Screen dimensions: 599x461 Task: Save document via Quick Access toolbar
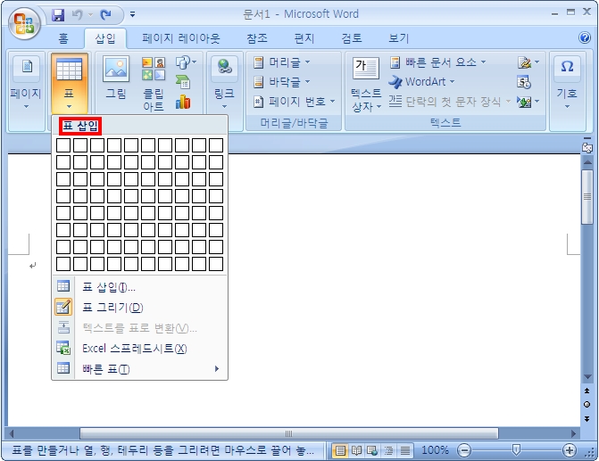point(59,15)
